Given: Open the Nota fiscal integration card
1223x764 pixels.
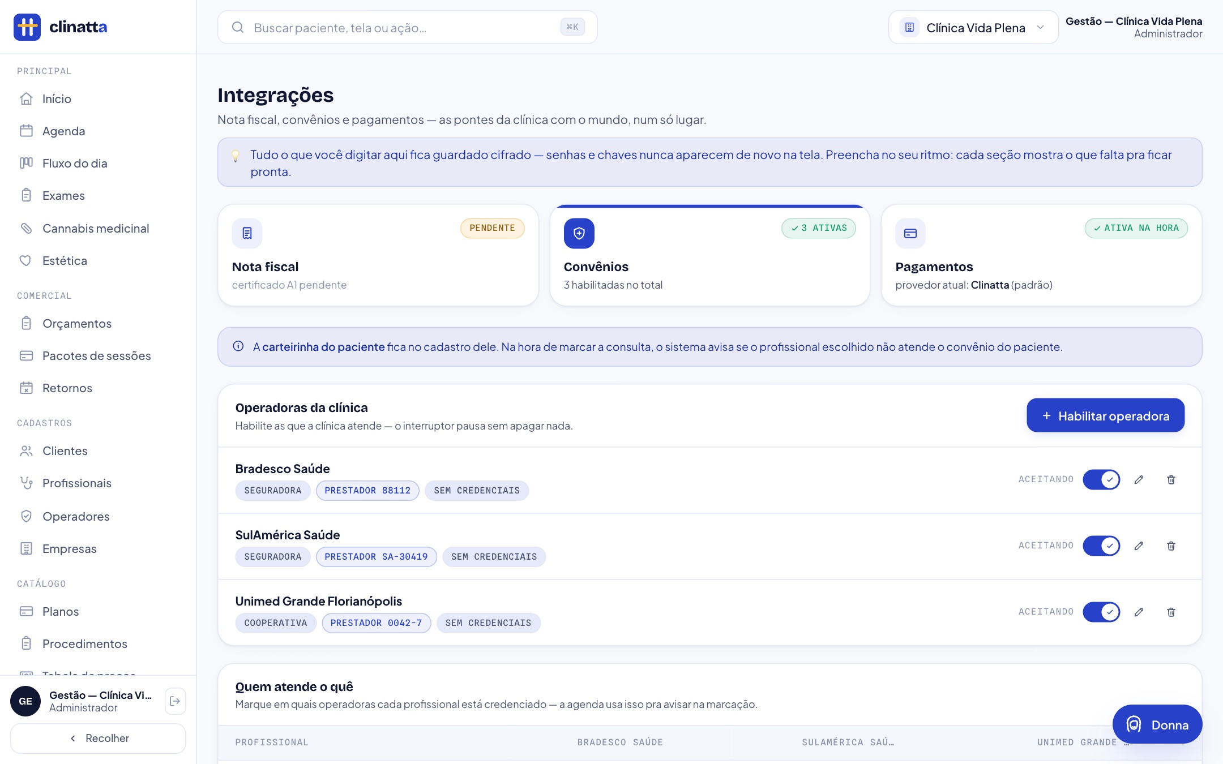Looking at the screenshot, I should coord(378,255).
